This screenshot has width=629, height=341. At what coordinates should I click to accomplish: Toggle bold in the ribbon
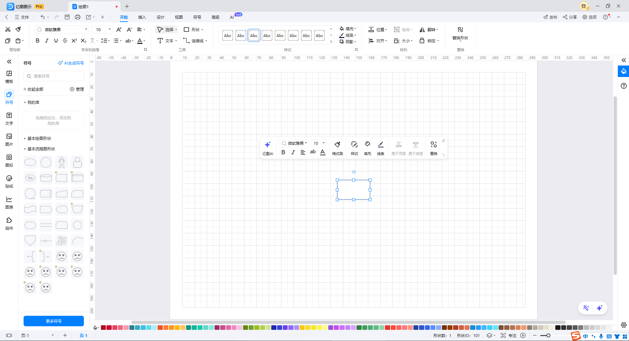tap(37, 41)
